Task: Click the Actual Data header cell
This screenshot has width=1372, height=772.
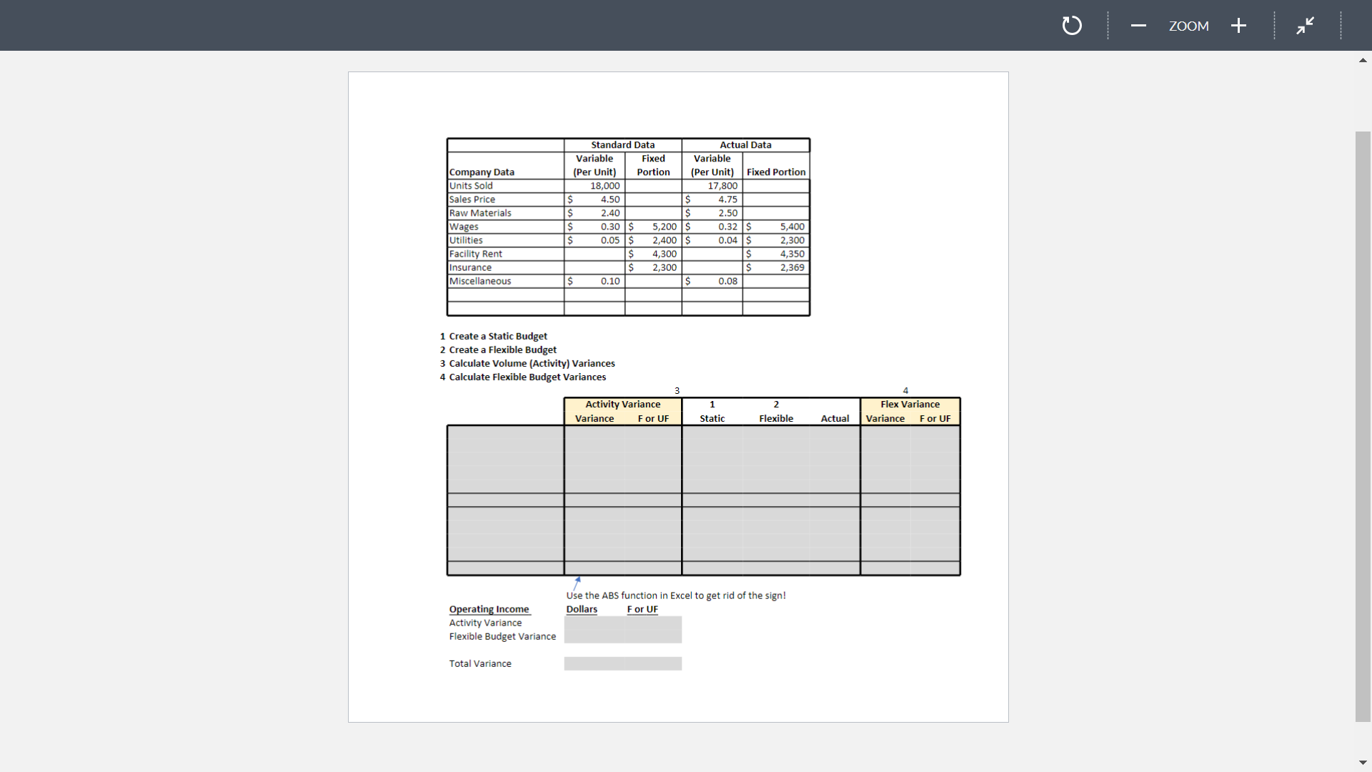Action: (745, 144)
